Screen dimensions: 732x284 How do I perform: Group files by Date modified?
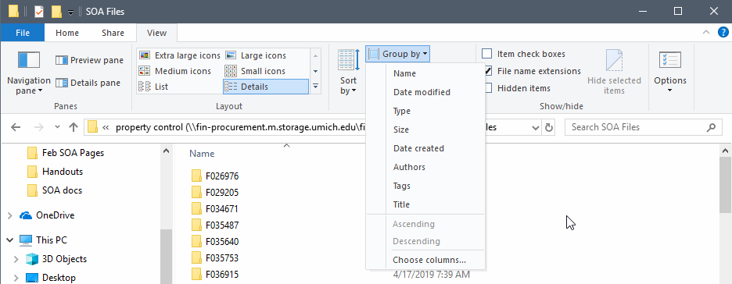point(422,92)
